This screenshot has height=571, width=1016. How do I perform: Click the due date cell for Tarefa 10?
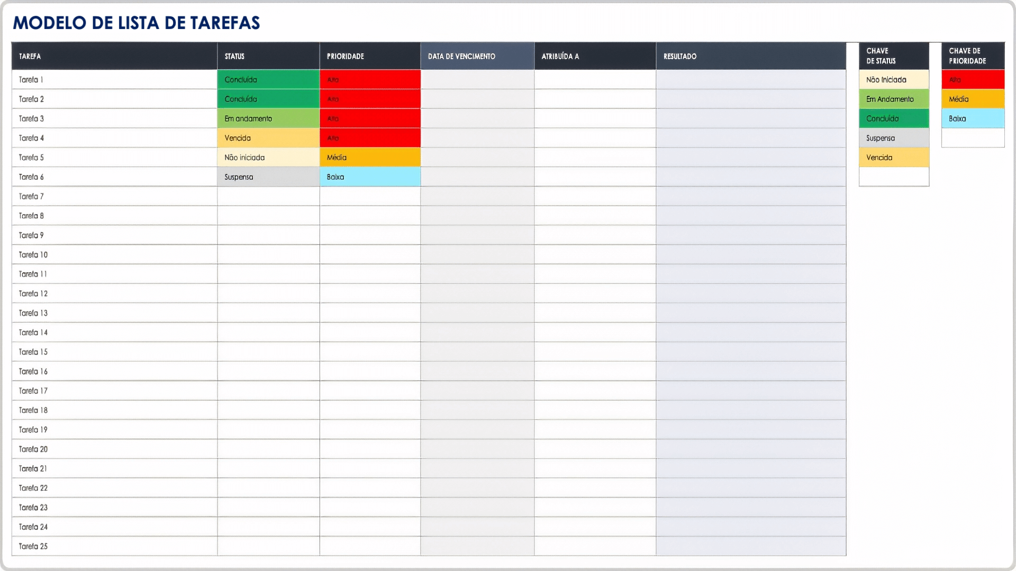coord(477,254)
